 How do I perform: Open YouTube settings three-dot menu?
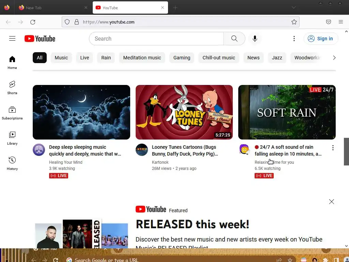coord(294,39)
